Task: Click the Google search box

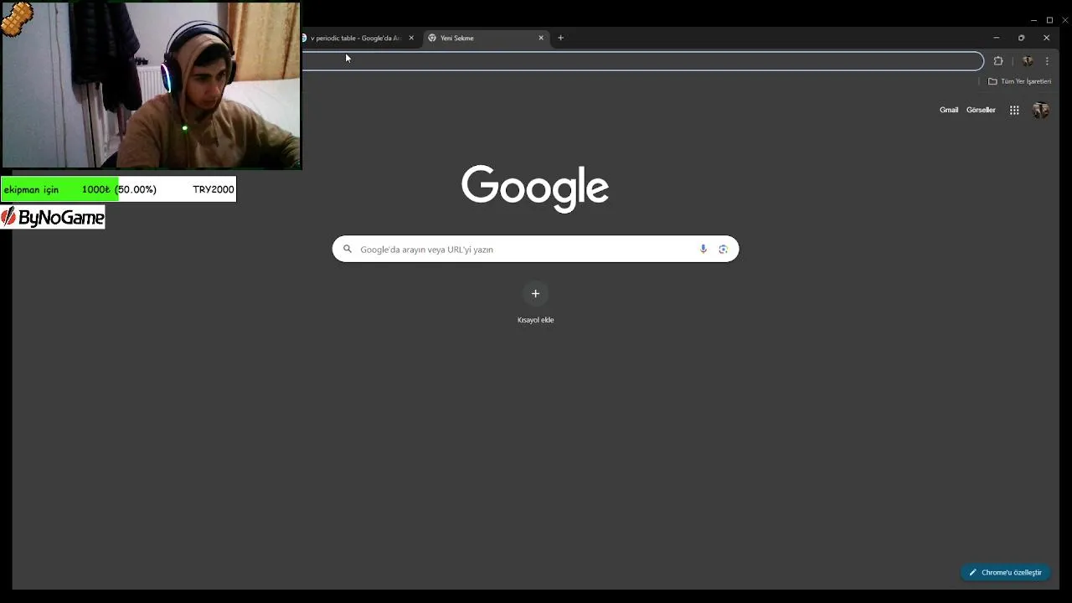Action: [536, 249]
